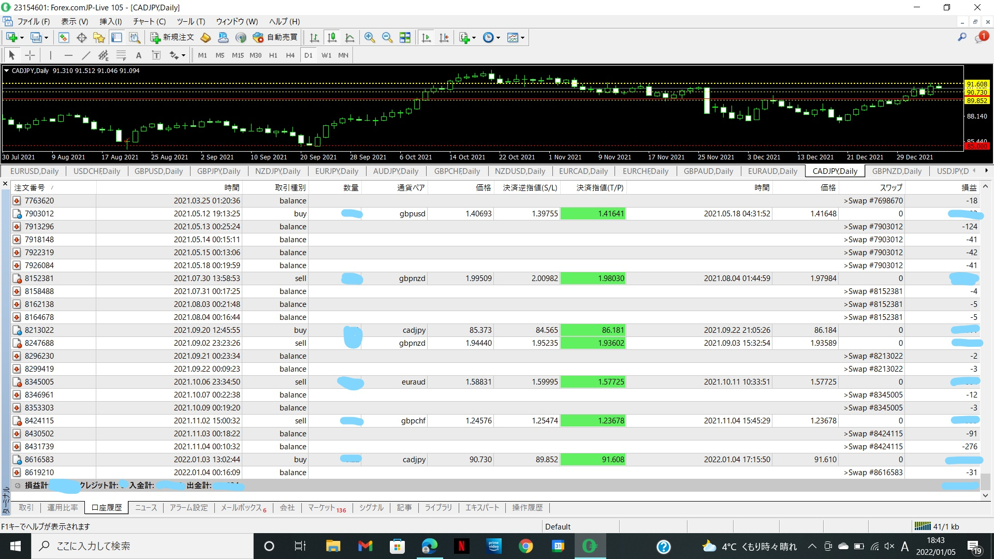Open Netflix from the taskbar
This screenshot has height=559, width=994.
click(x=461, y=546)
